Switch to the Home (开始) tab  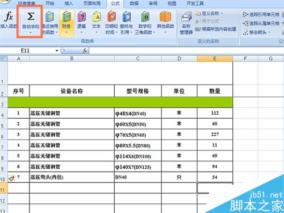point(50,3)
